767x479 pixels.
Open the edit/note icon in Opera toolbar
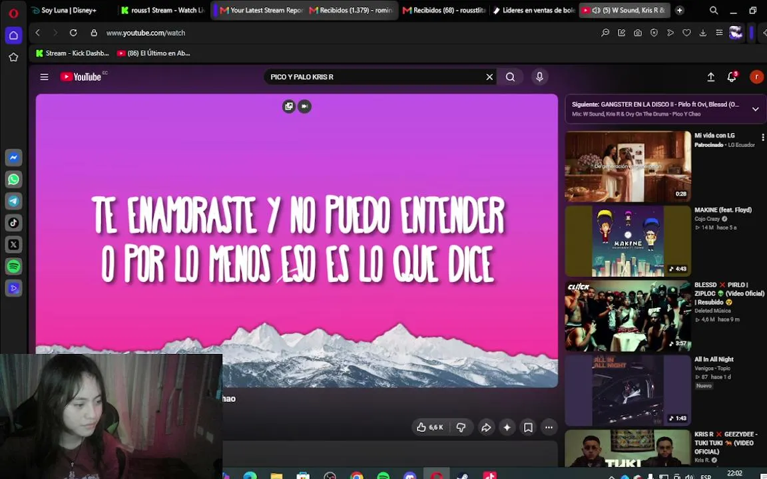621,33
